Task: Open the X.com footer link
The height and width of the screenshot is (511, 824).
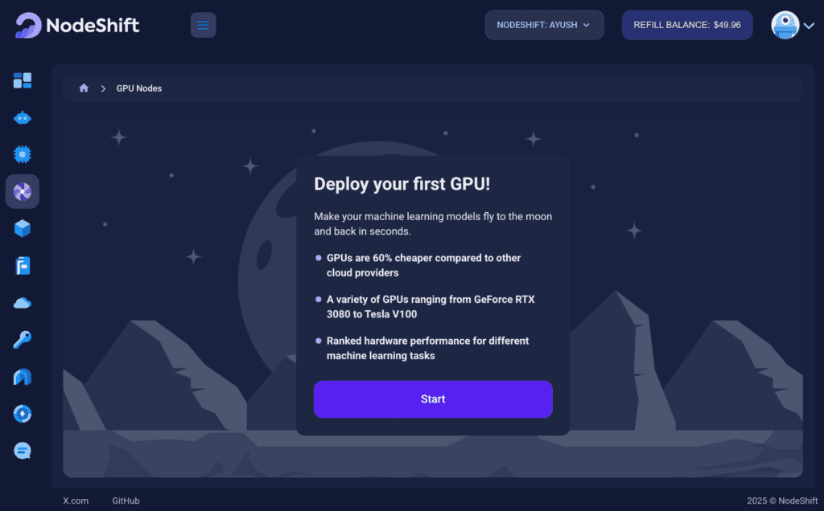Action: pos(76,501)
